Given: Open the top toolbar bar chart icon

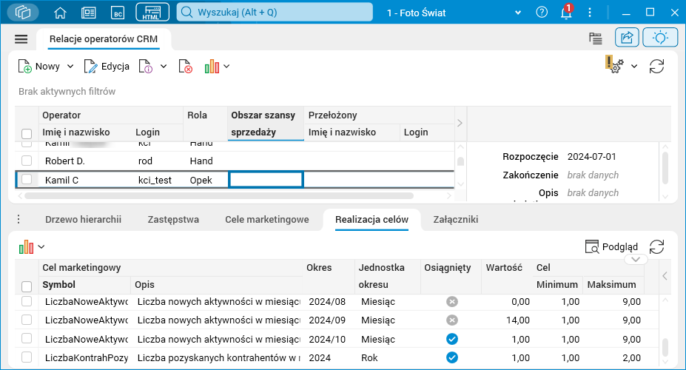Looking at the screenshot, I should point(212,67).
